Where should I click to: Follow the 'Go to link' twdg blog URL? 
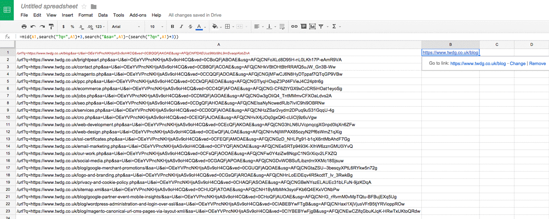point(479,63)
